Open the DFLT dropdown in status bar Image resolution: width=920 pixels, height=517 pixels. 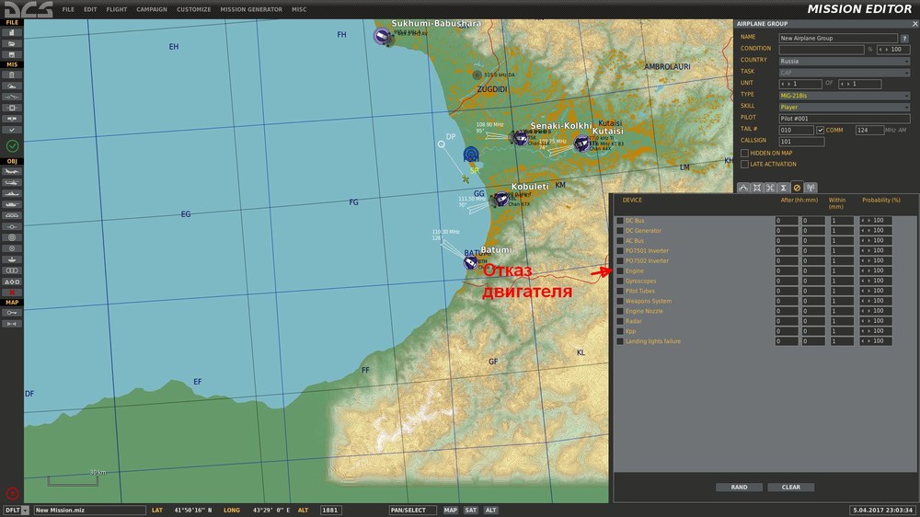point(17,510)
